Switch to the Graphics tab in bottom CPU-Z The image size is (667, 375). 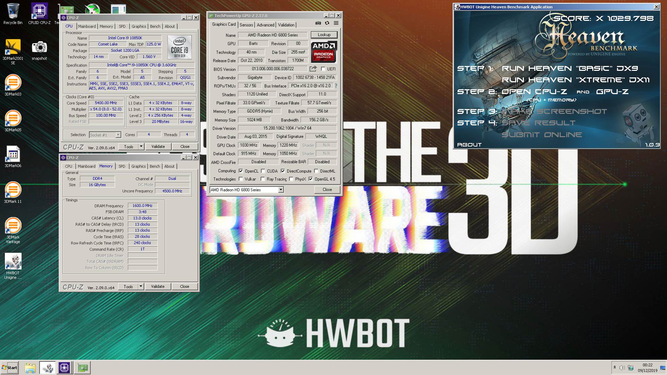(139, 166)
